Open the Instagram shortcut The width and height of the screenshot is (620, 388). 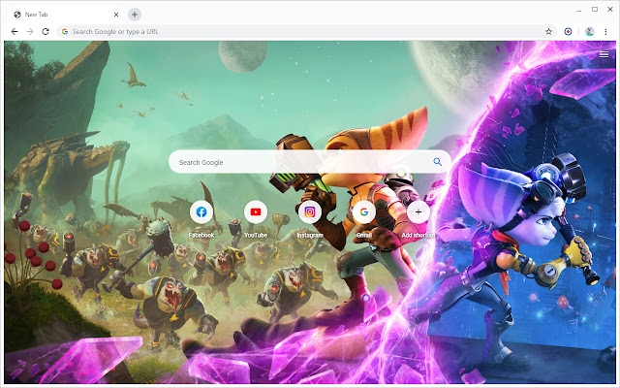point(310,212)
